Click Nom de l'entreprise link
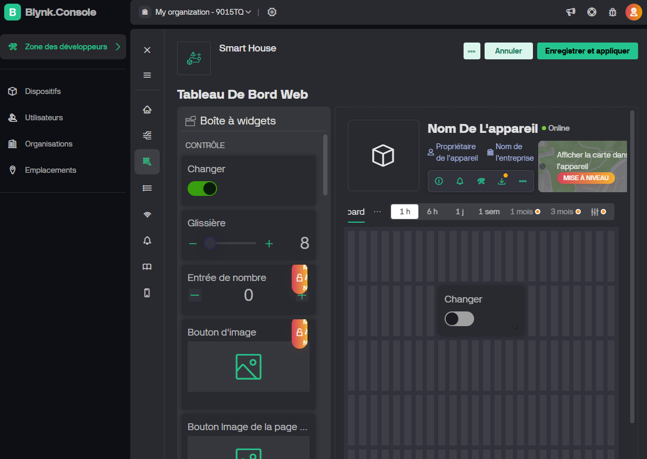The width and height of the screenshot is (647, 459). 510,152
